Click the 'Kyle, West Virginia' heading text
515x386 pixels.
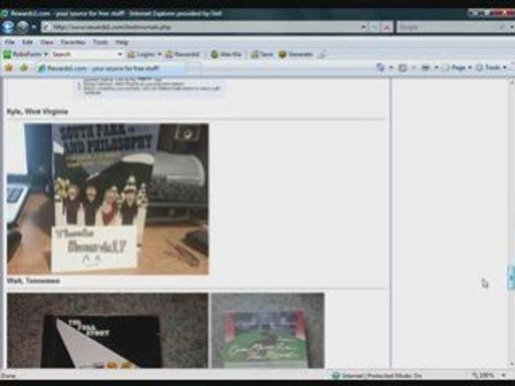(38, 112)
